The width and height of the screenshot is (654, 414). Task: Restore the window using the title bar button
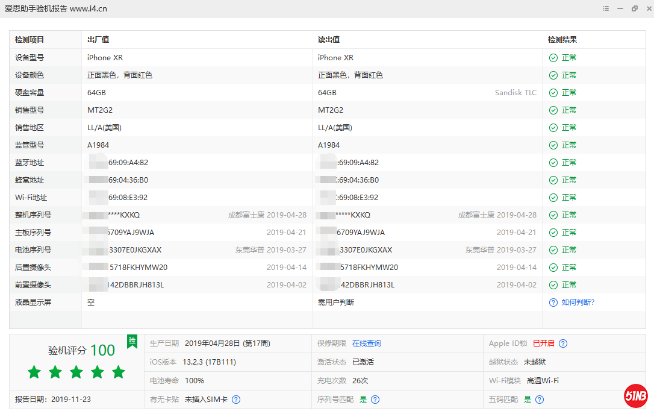[634, 8]
